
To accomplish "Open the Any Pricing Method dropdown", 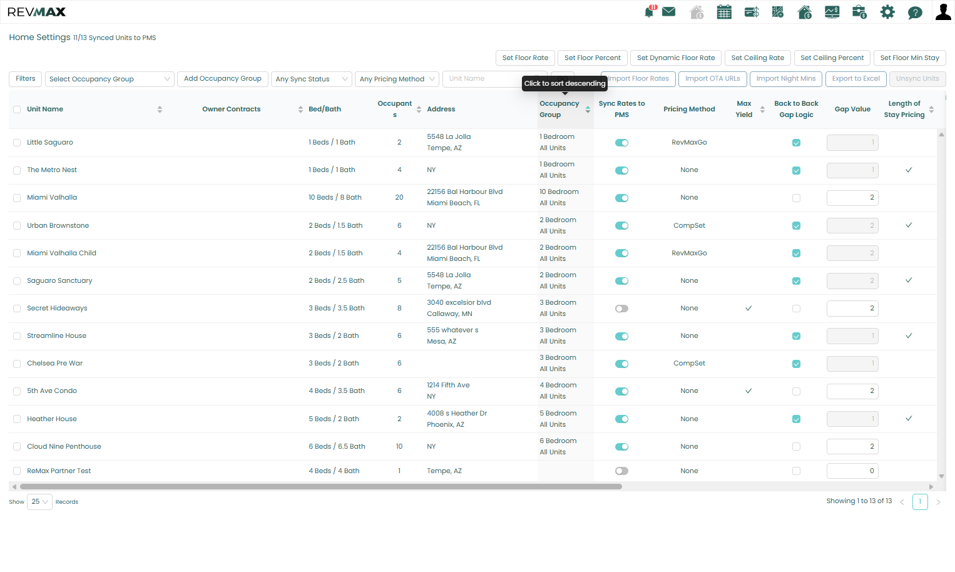I will pyautogui.click(x=397, y=79).
